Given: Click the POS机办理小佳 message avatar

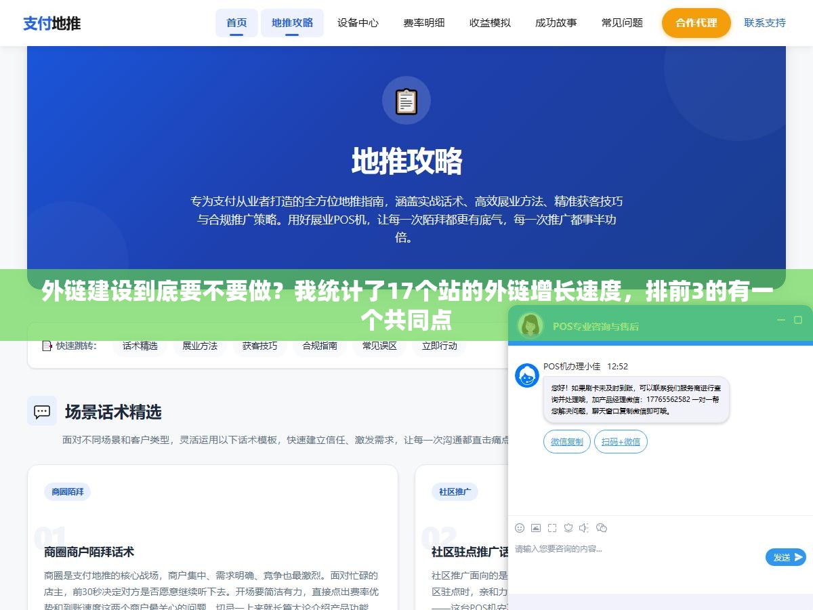Looking at the screenshot, I should [527, 375].
